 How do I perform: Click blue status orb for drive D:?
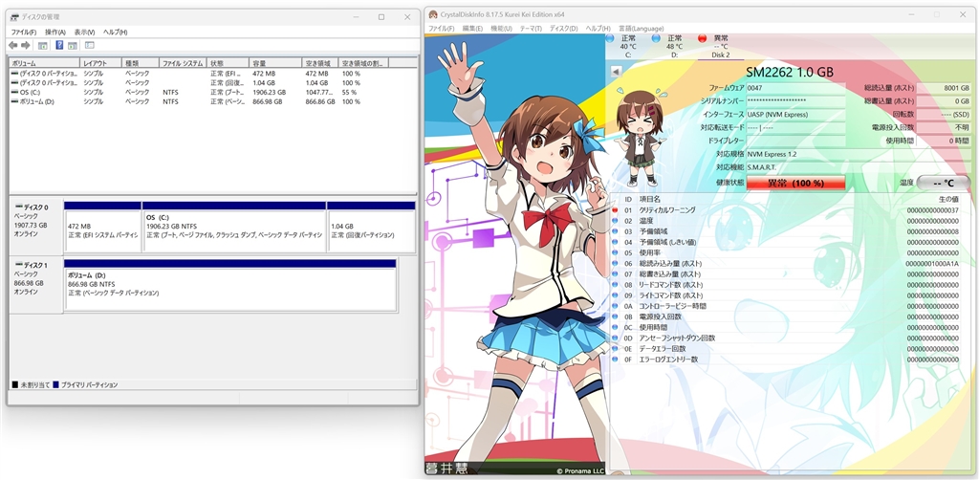point(656,38)
